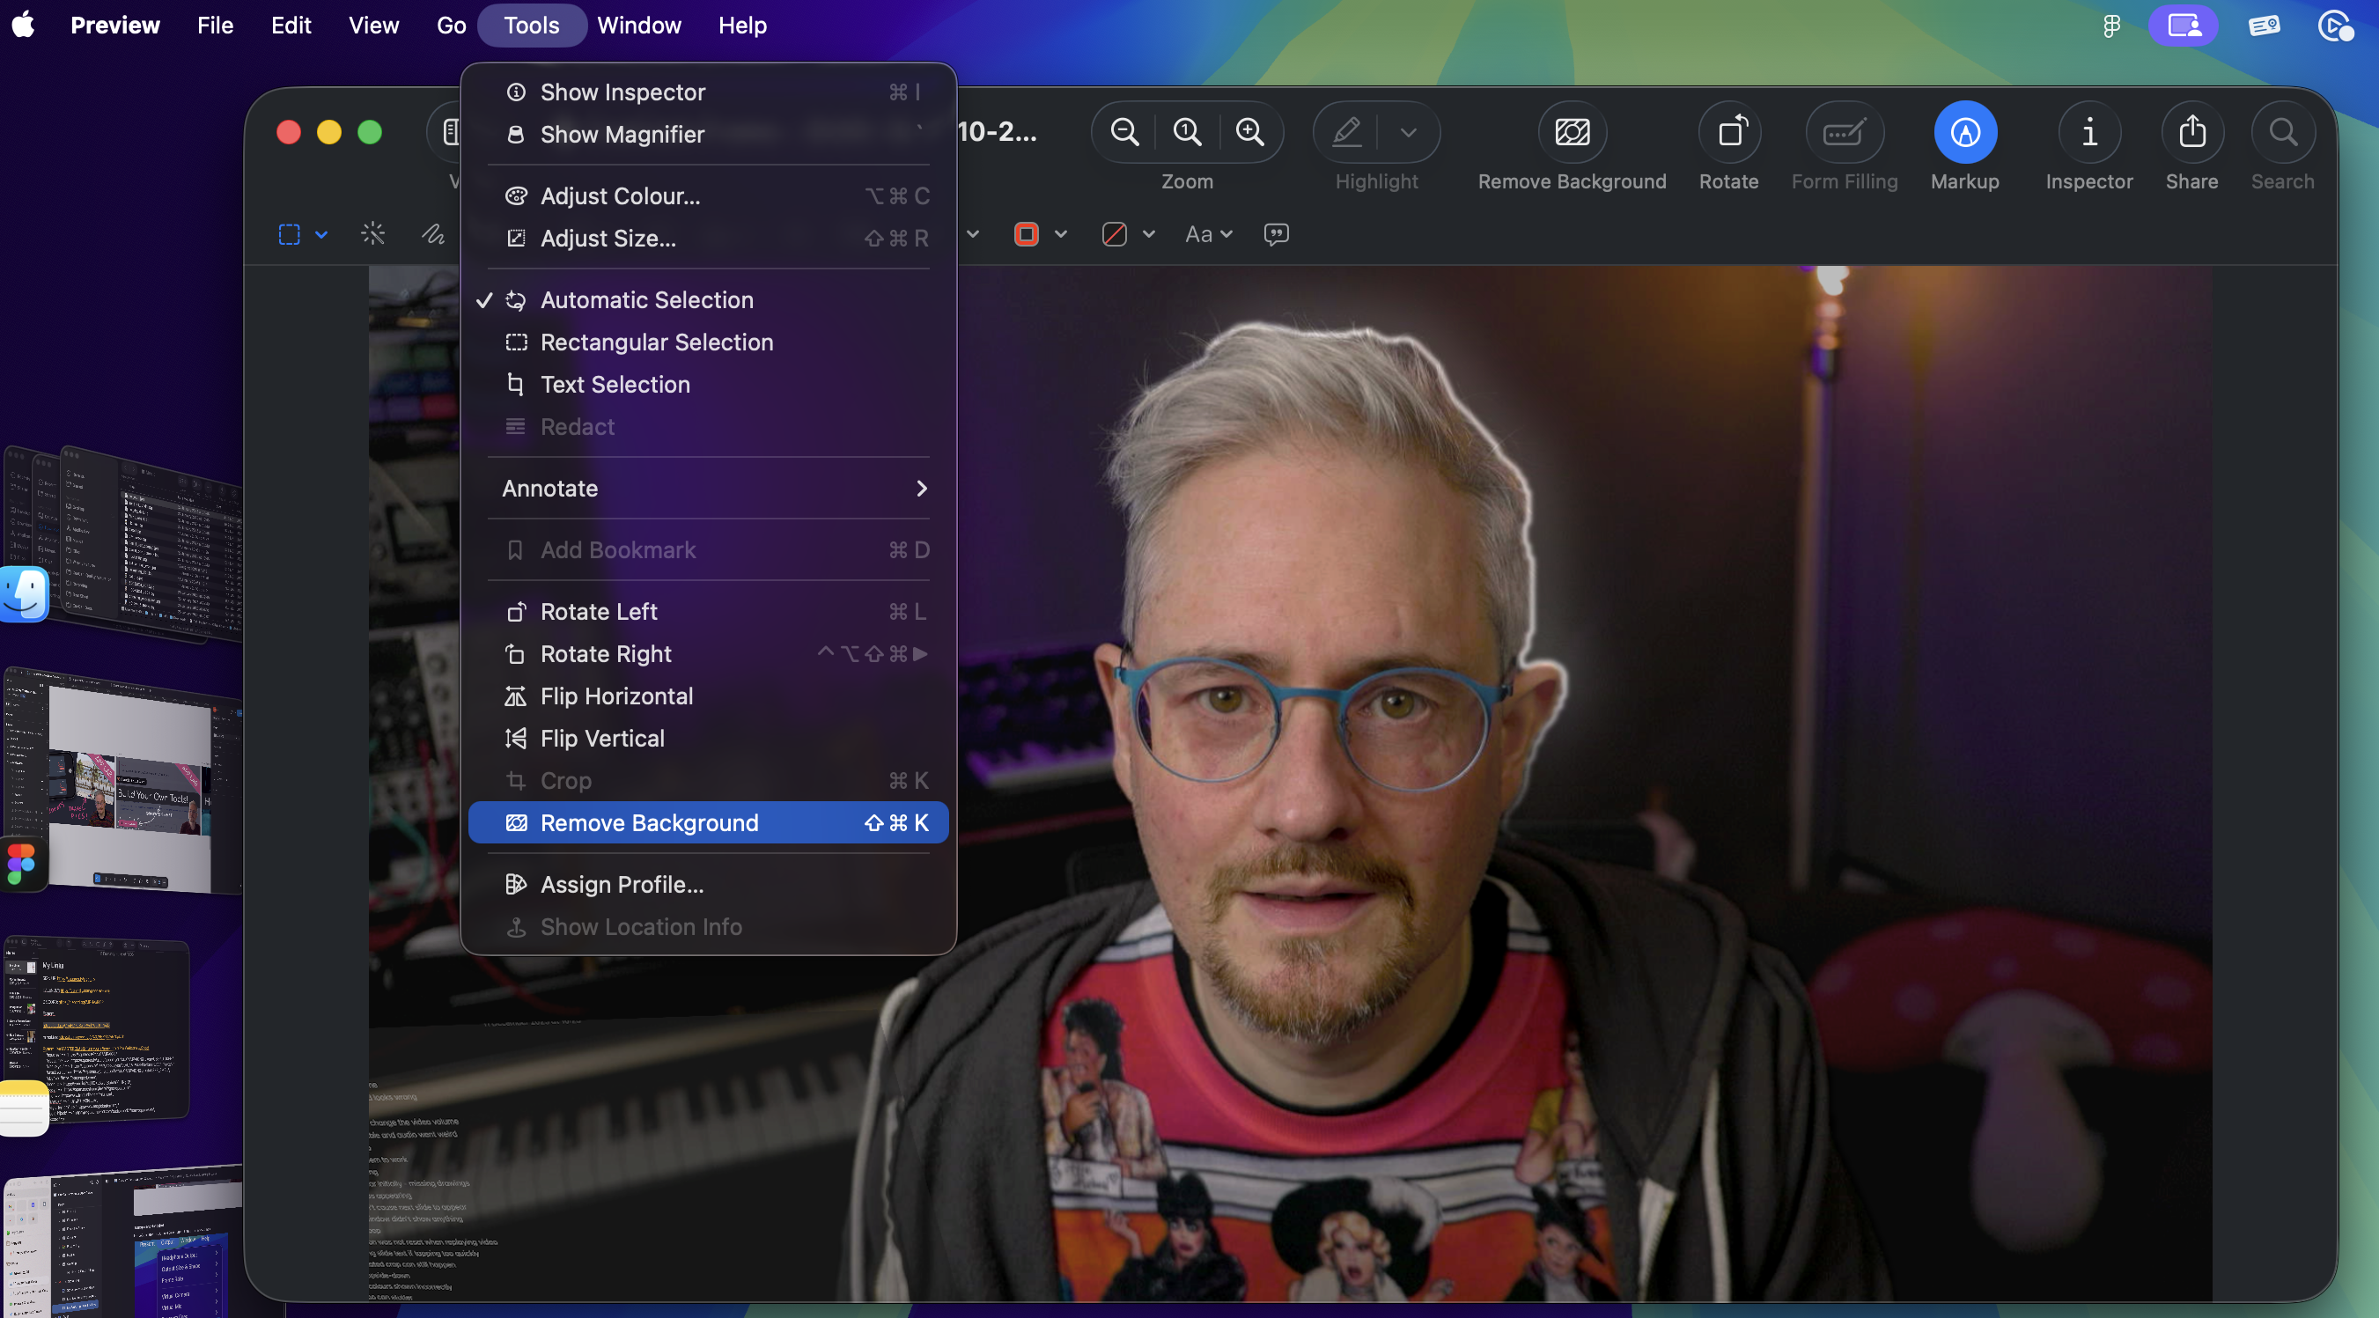Open the Inspector from the toolbar
Viewport: 2379px width, 1318px height.
coord(2088,132)
